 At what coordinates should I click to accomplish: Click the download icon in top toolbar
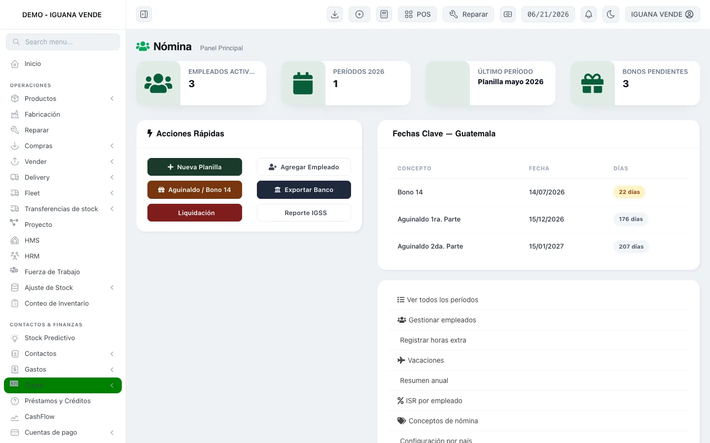335,14
